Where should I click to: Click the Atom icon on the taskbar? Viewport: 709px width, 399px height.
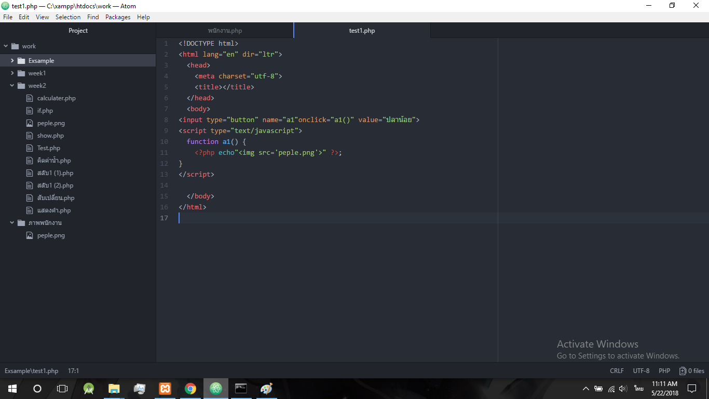tap(216, 389)
